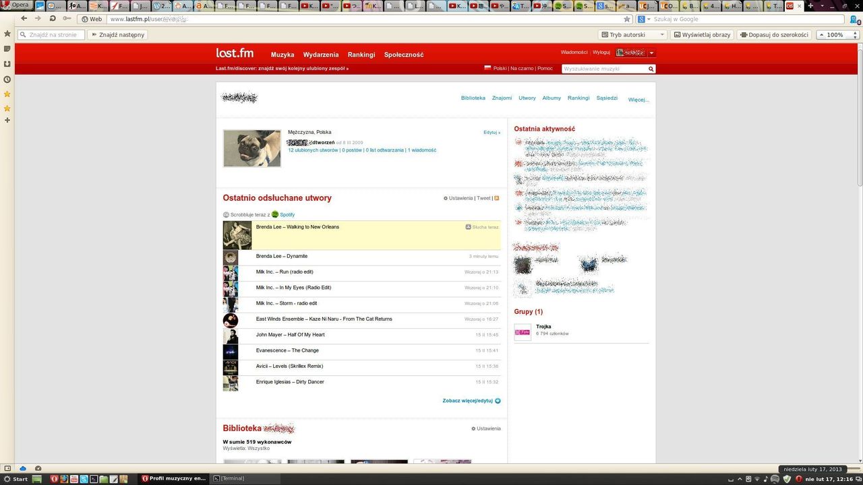The width and height of the screenshot is (863, 485).
Task: Click the Brenda Lee Walking to New Orleans cover
Action: pos(237,235)
